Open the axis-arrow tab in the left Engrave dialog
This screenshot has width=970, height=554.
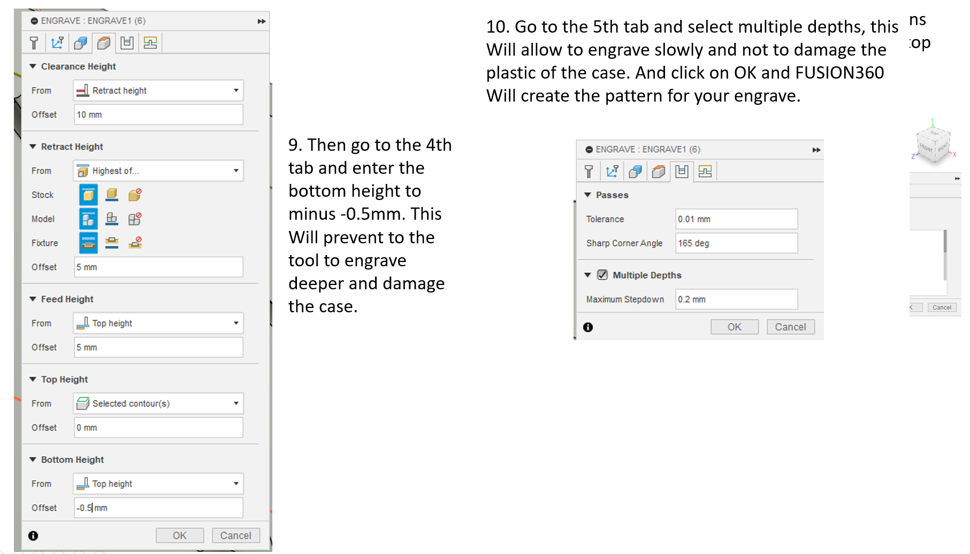(x=57, y=43)
